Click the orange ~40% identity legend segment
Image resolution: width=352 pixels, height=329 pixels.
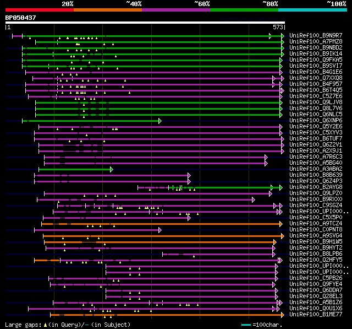point(108,10)
